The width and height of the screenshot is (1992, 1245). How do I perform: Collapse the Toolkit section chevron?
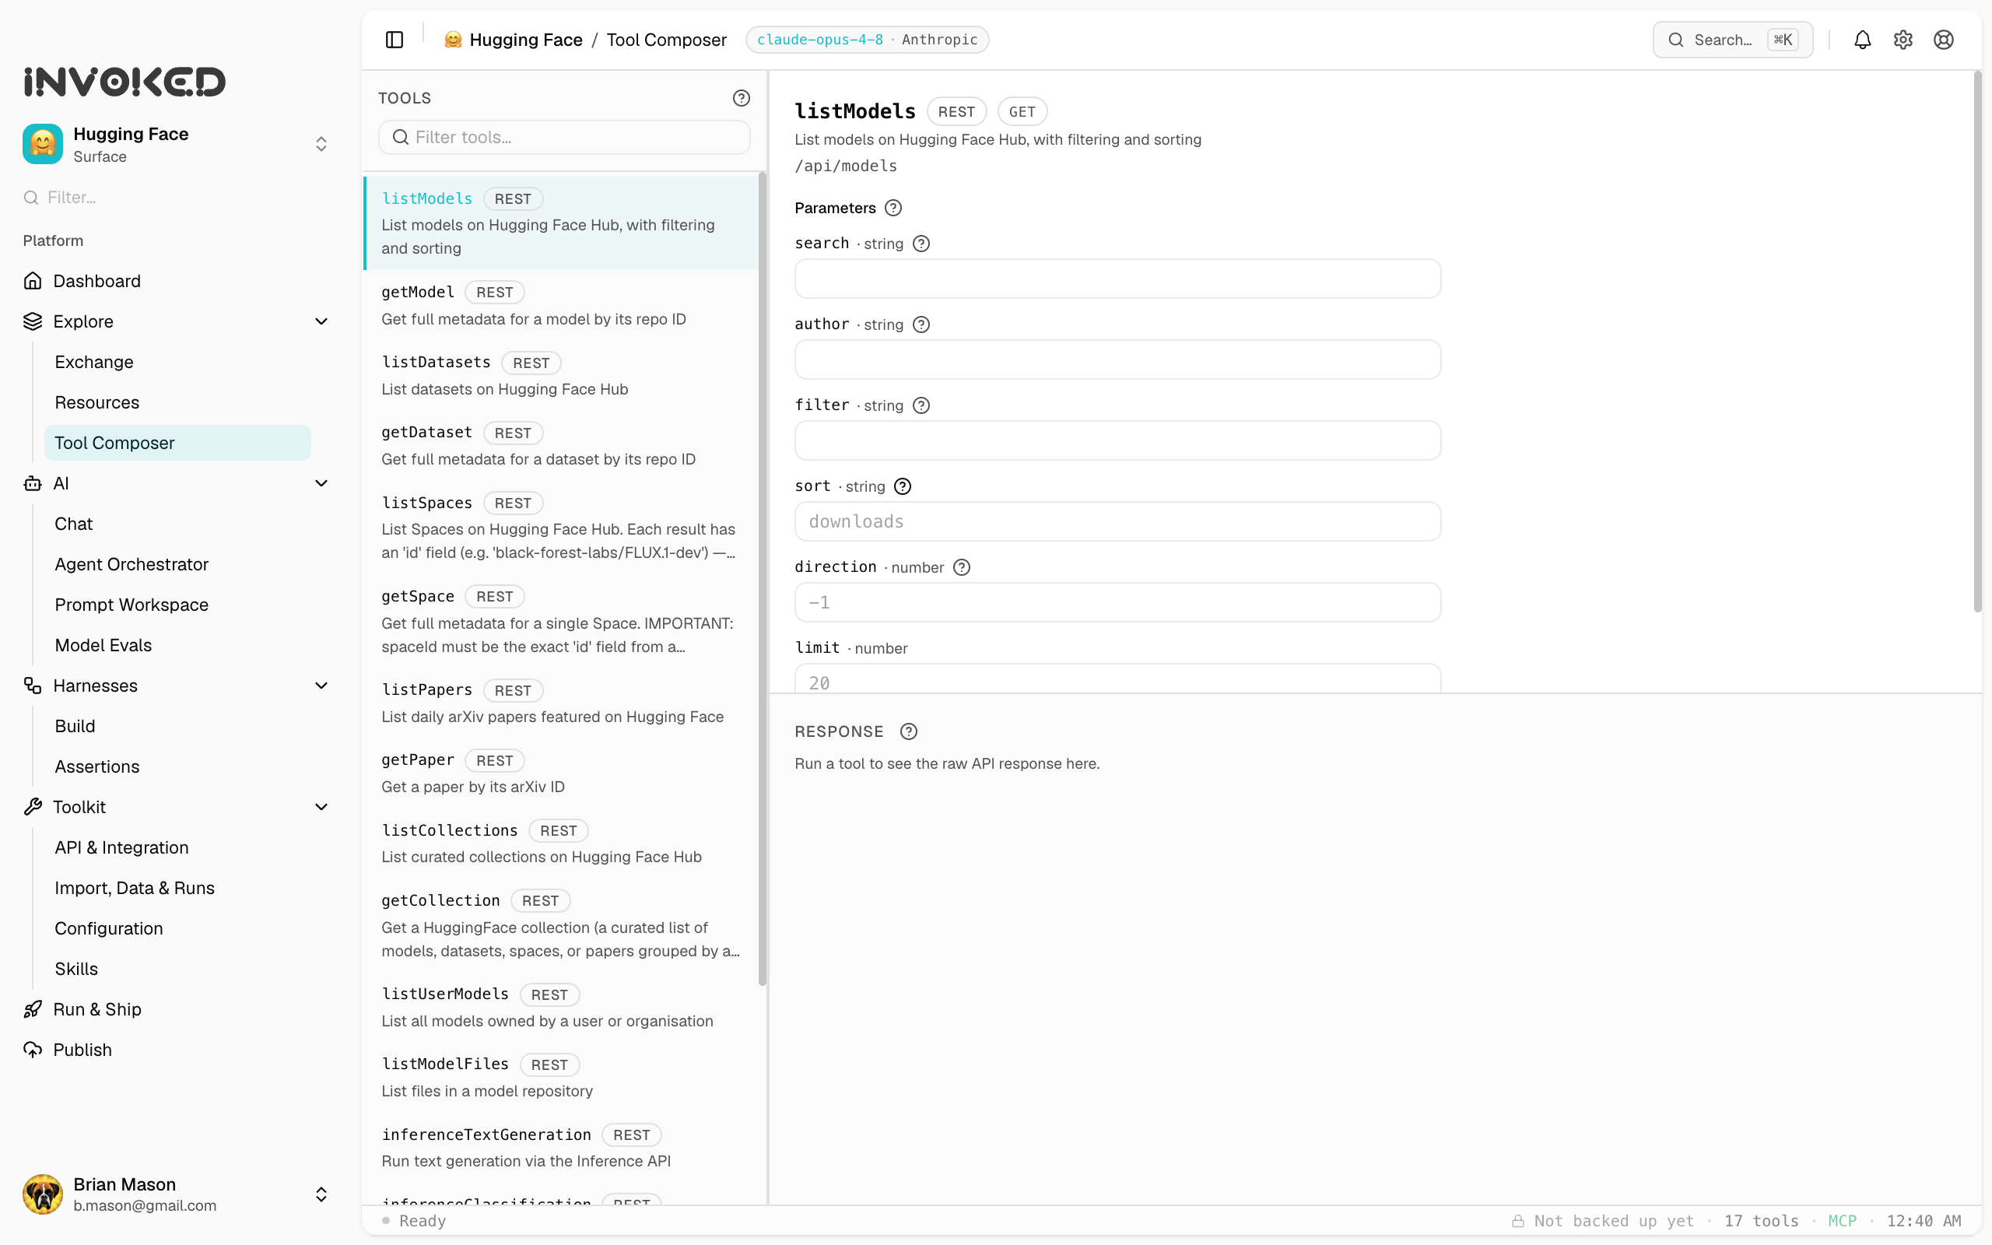coord(322,807)
